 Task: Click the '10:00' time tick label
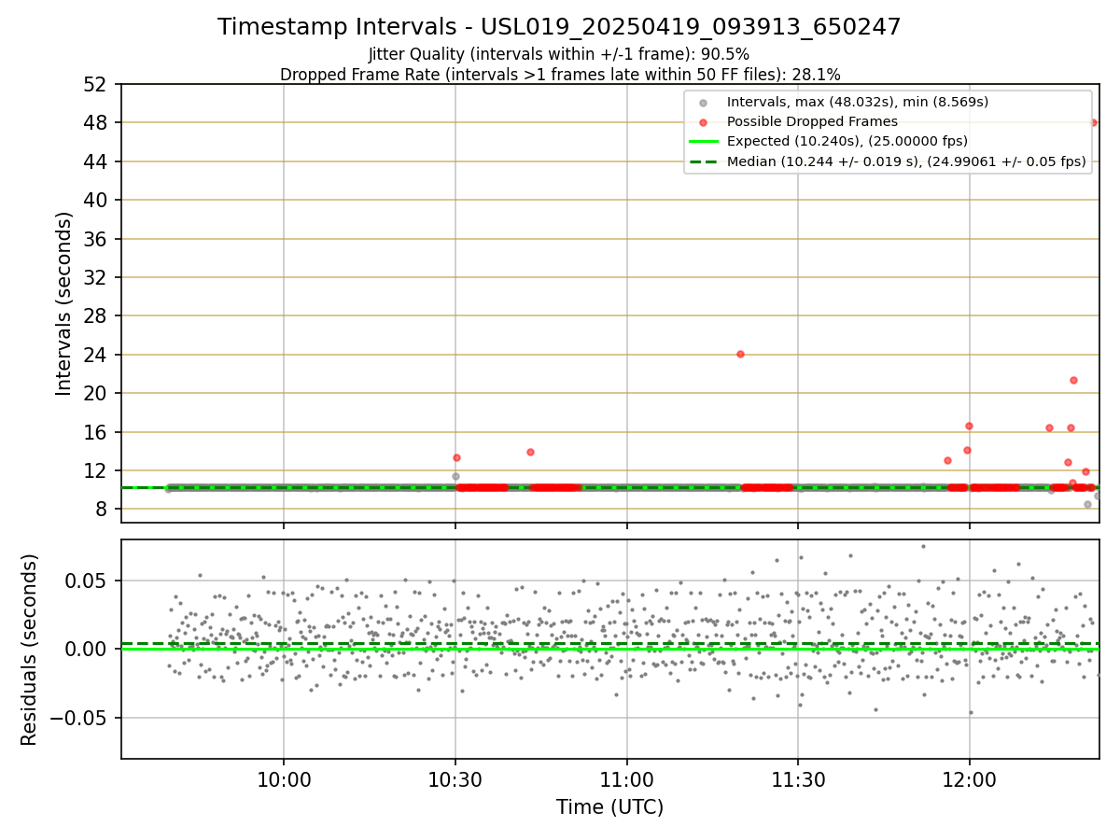(284, 780)
